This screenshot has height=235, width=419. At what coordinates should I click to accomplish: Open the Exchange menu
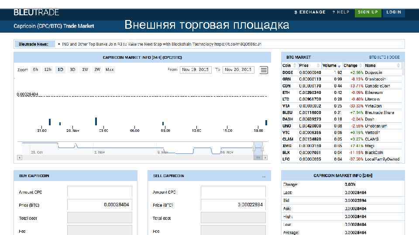coord(310,12)
